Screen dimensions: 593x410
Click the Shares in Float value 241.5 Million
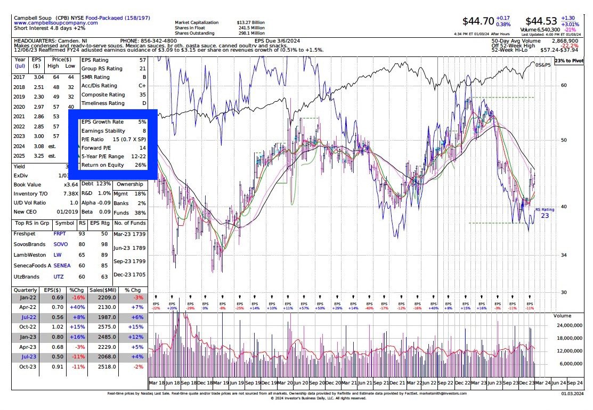click(251, 28)
